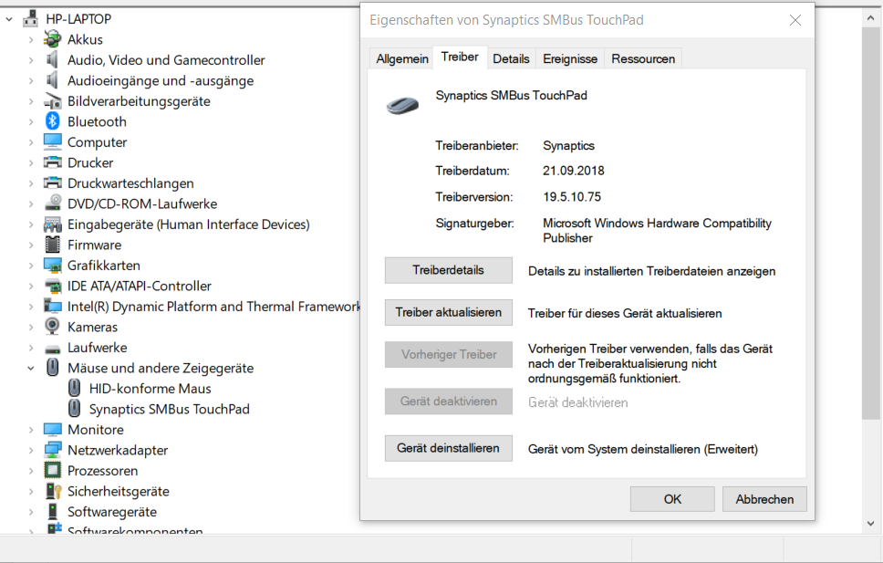Click the IDE ATA/ATAPI-Controller icon
This screenshot has width=883, height=563.
[52, 286]
